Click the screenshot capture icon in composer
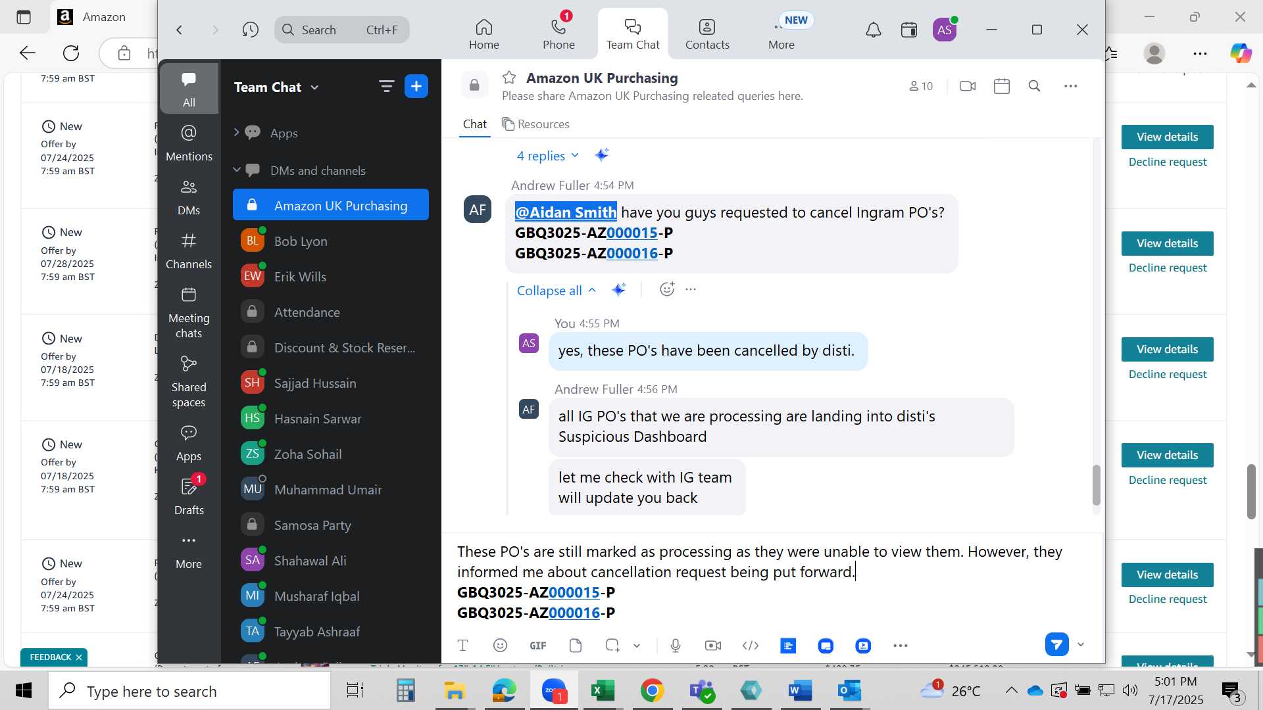The image size is (1263, 710). [612, 646]
